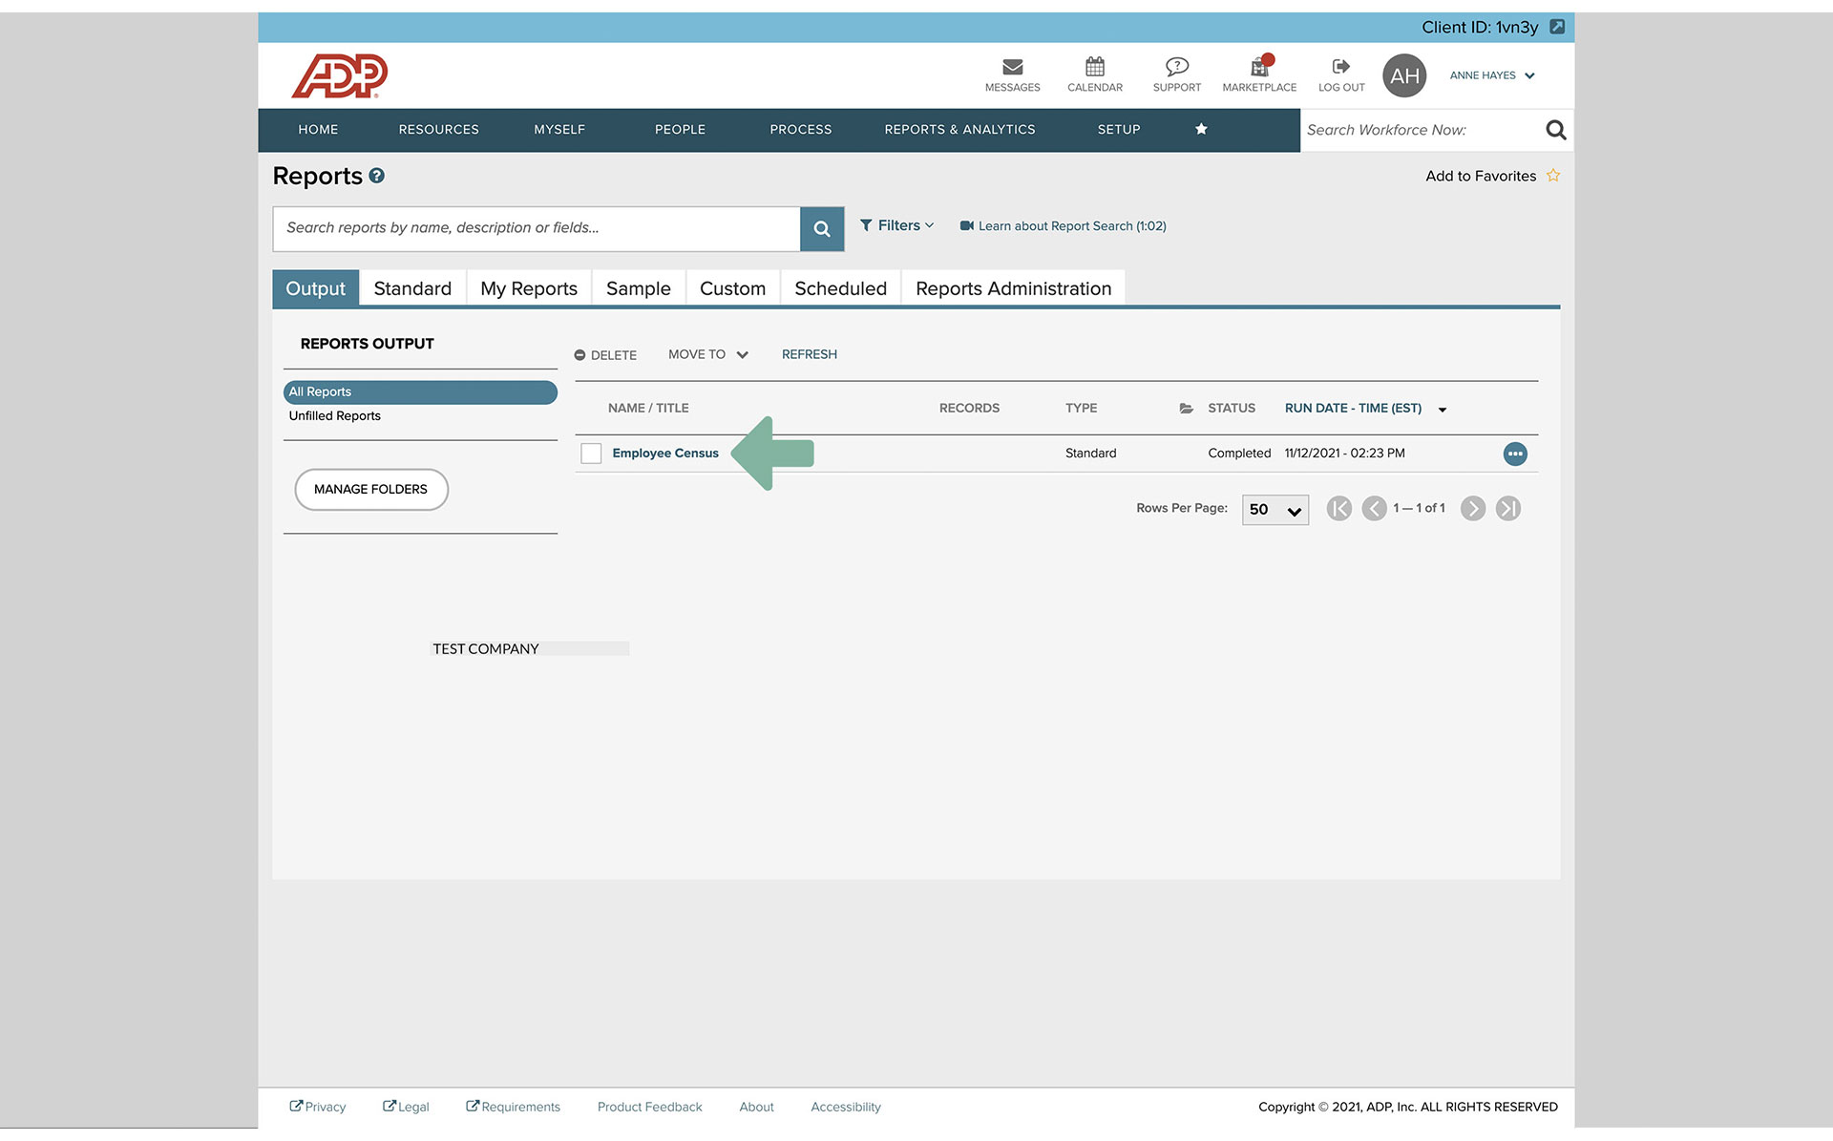Go to first page pagination icon
The image size is (1833, 1141).
tap(1339, 509)
